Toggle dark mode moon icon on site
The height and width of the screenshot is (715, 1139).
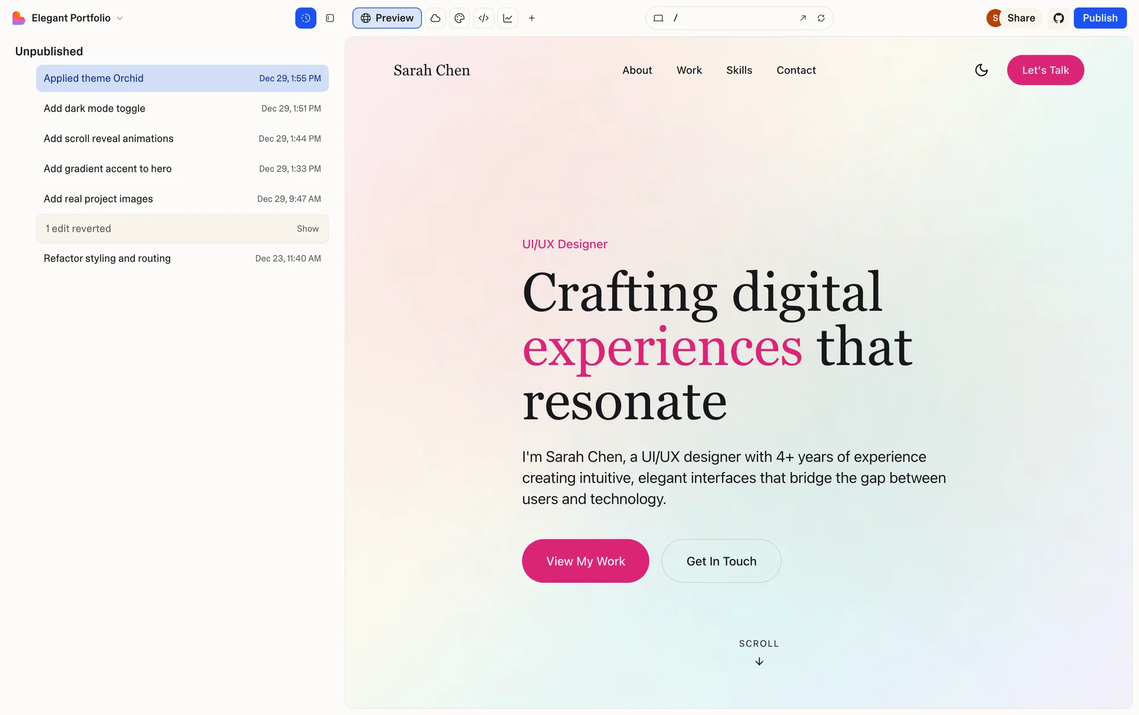click(981, 70)
